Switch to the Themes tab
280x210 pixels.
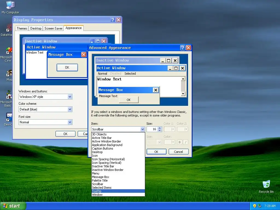click(x=22, y=28)
